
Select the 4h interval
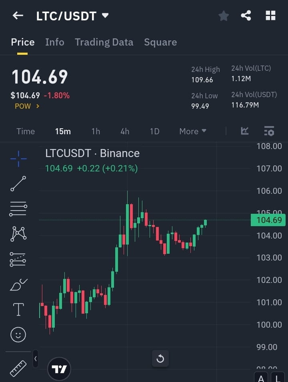[x=125, y=131]
